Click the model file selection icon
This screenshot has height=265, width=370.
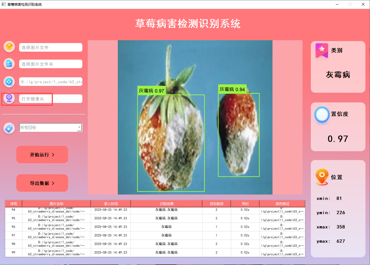9,82
